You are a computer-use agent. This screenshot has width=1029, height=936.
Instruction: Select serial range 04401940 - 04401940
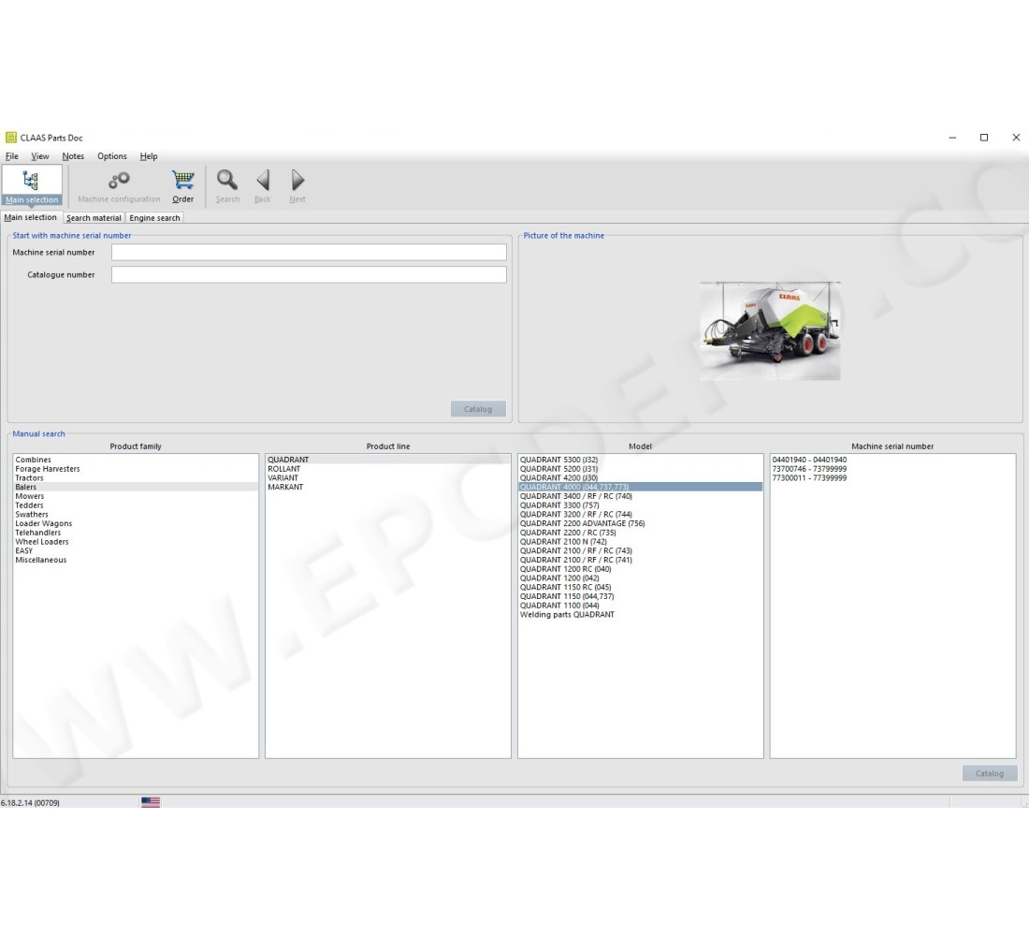coord(892,460)
